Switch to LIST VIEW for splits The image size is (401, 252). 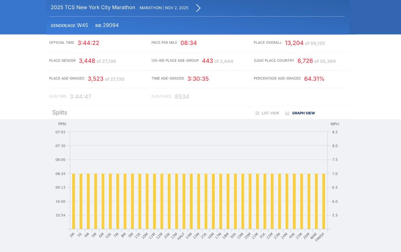click(270, 113)
